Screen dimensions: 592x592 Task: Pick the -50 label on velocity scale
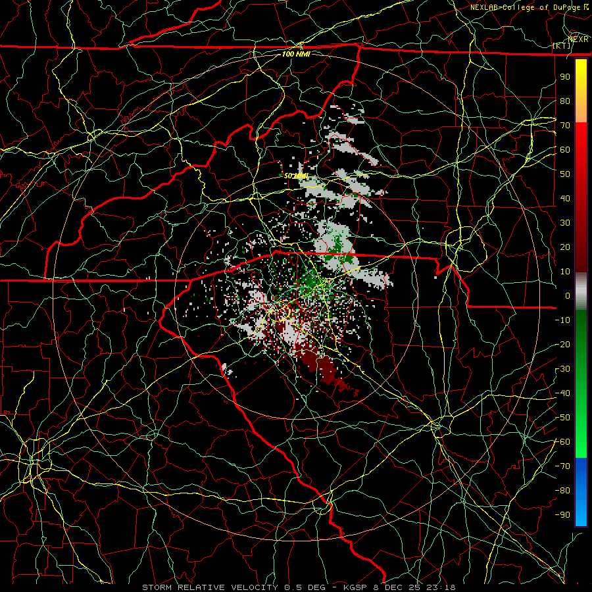(562, 418)
